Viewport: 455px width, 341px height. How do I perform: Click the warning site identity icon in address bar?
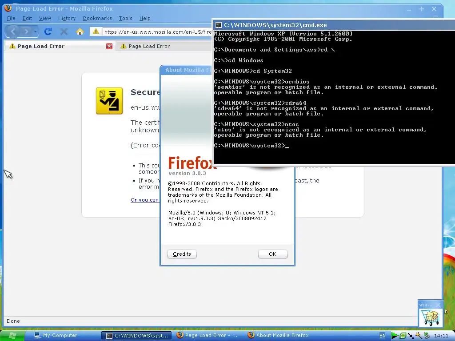pyautogui.click(x=96, y=32)
